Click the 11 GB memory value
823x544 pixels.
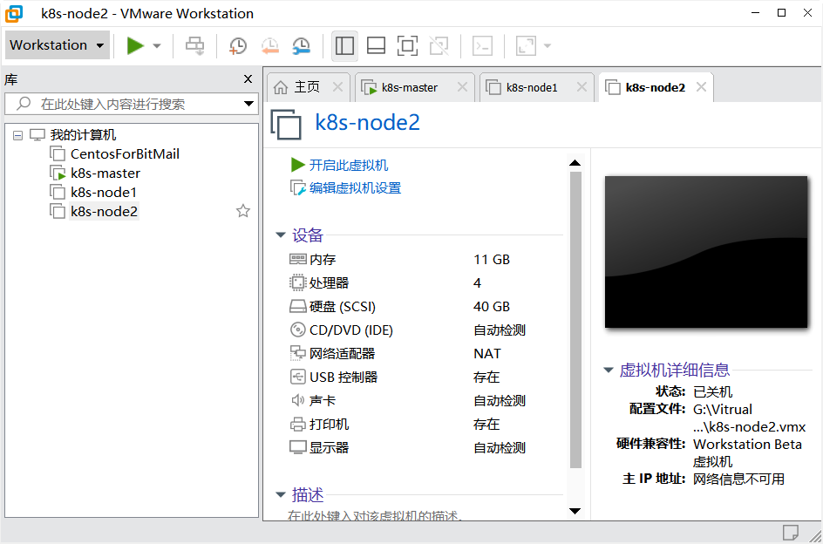492,260
